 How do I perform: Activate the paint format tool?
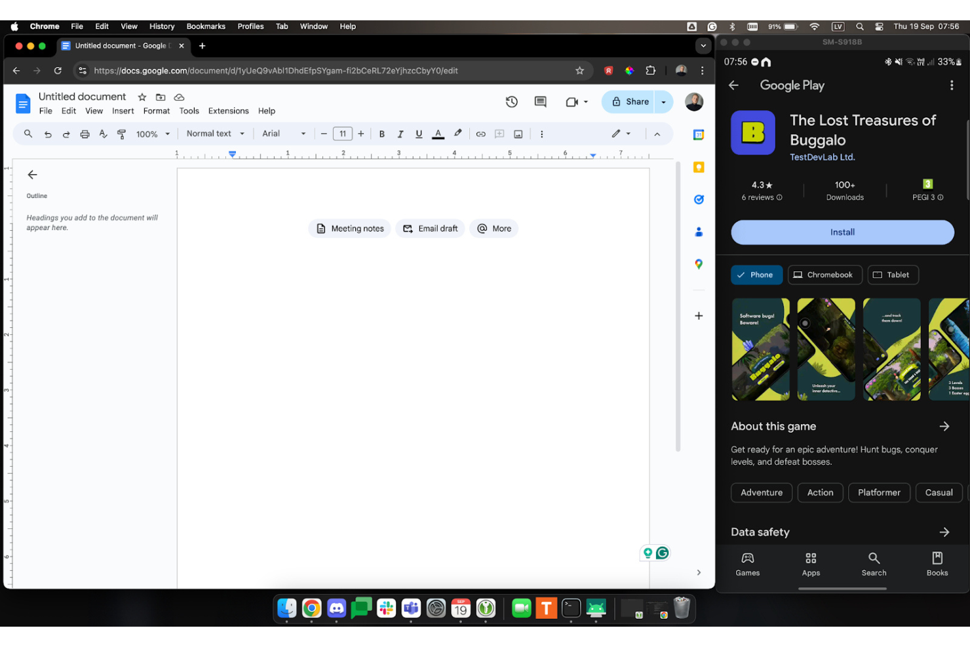[x=121, y=134]
